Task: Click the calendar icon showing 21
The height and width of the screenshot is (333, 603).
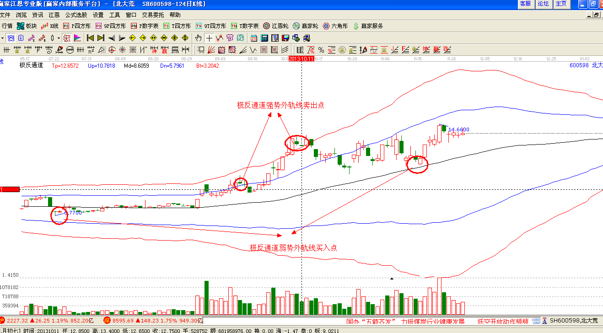Action: click(254, 38)
